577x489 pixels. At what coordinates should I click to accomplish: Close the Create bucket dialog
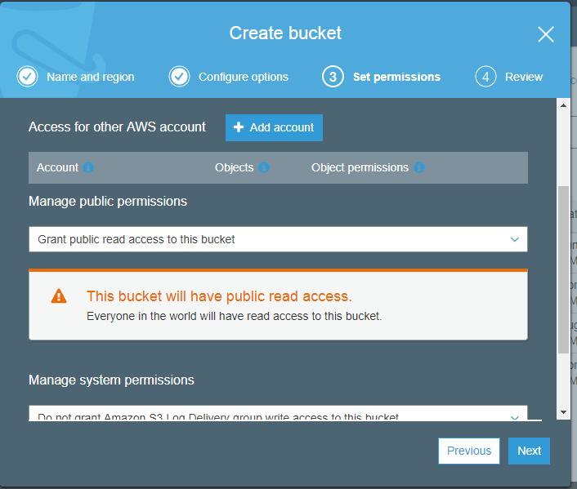[x=546, y=34]
